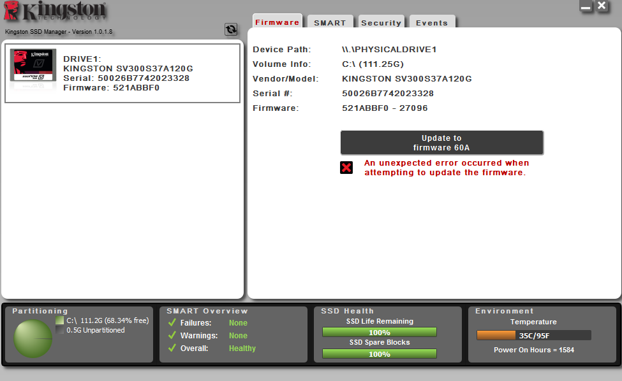This screenshot has height=381, width=622.
Task: Click the red X error icon
Action: 346,168
